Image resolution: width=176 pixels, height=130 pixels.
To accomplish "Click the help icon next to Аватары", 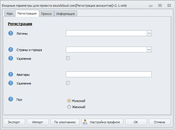I will [x=11, y=74].
